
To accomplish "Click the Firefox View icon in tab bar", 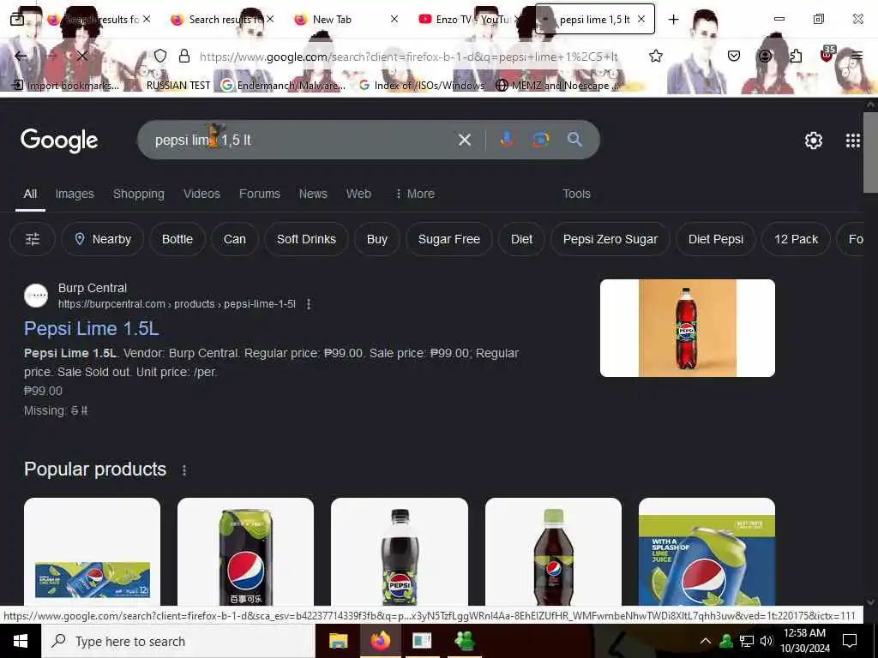I will 17,20.
